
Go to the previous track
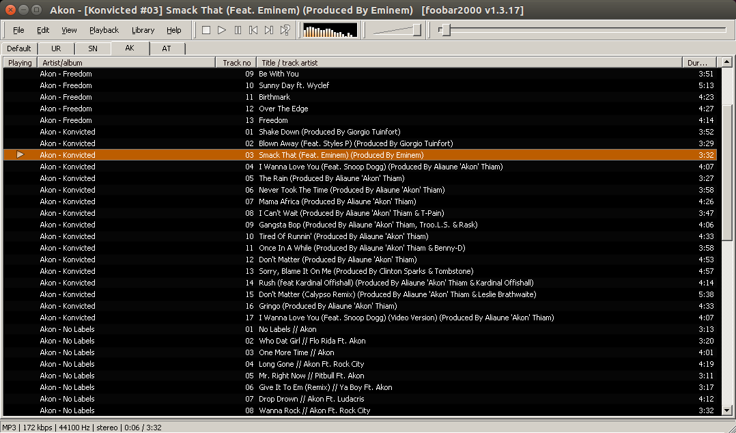click(253, 30)
